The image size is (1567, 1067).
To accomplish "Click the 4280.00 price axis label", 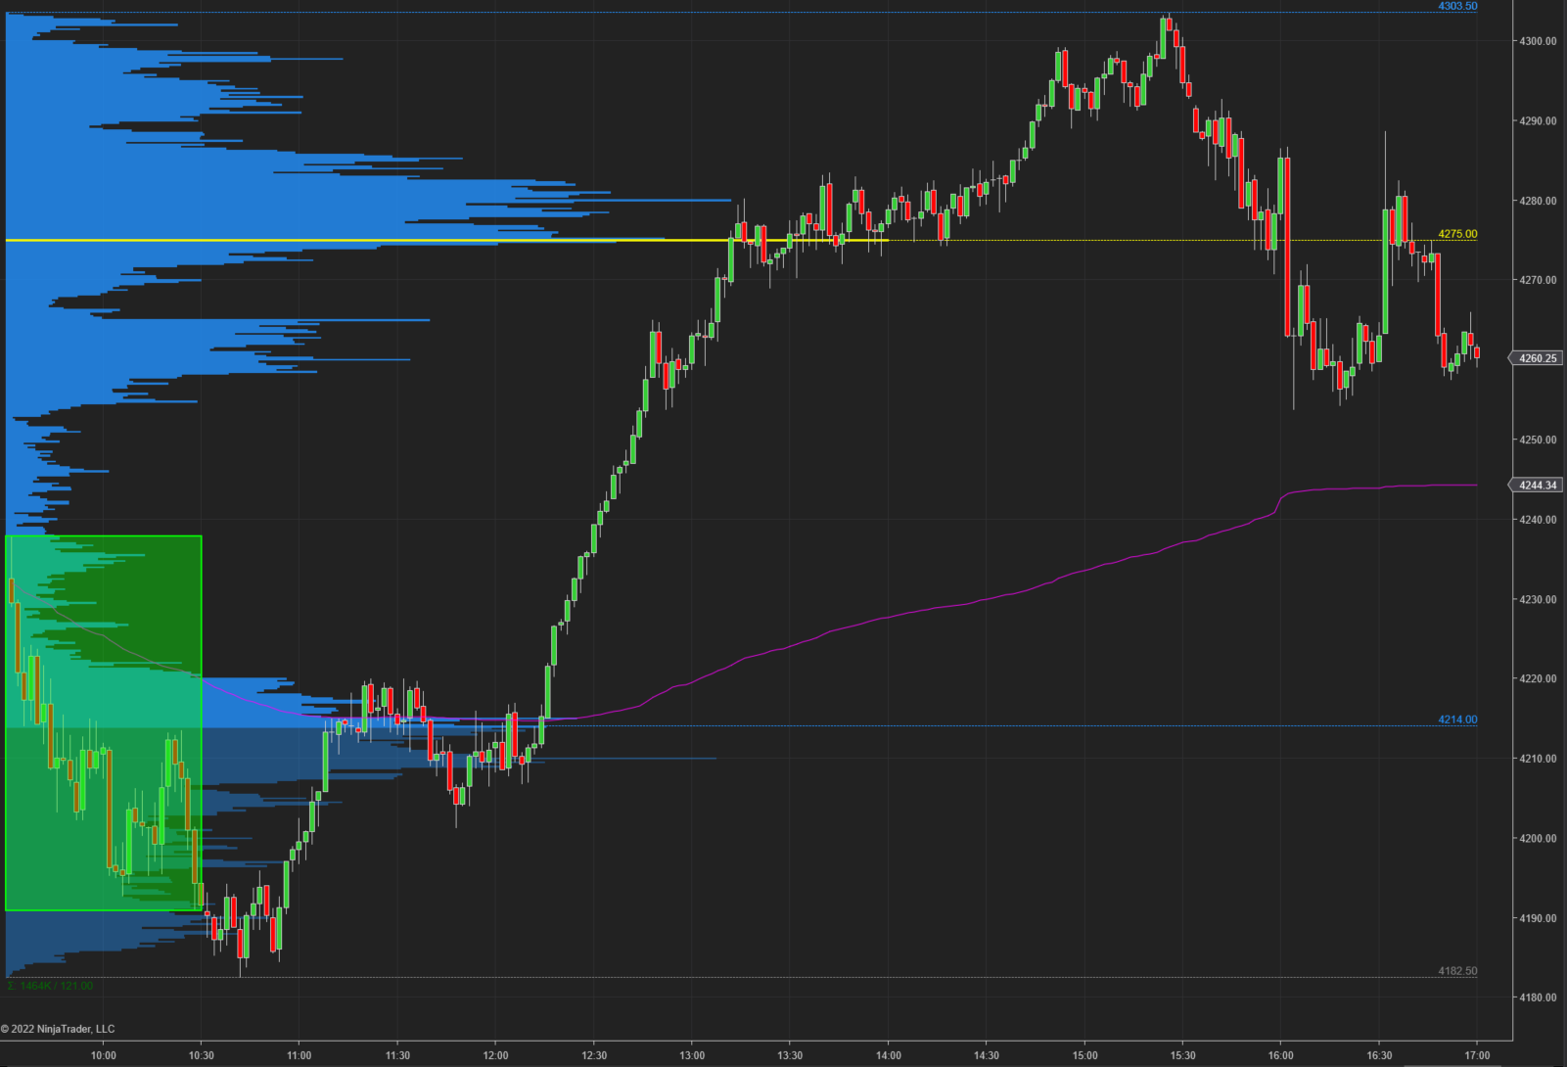I will (1538, 201).
